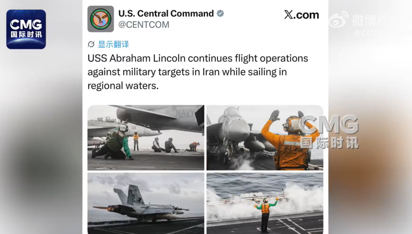Click the Weibo eye logo watermark

click(x=338, y=20)
